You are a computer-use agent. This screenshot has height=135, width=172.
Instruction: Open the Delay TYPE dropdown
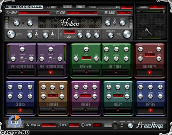point(118,96)
